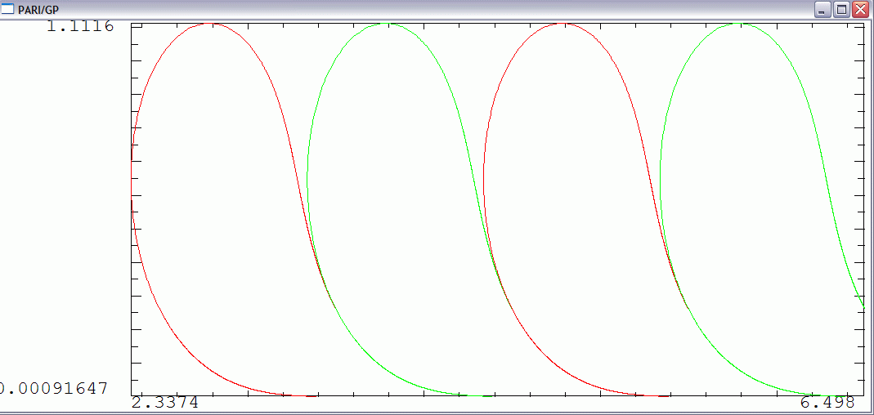Click the bottom trough of first green curve
Screen dimensions: 874x415
coord(478,395)
